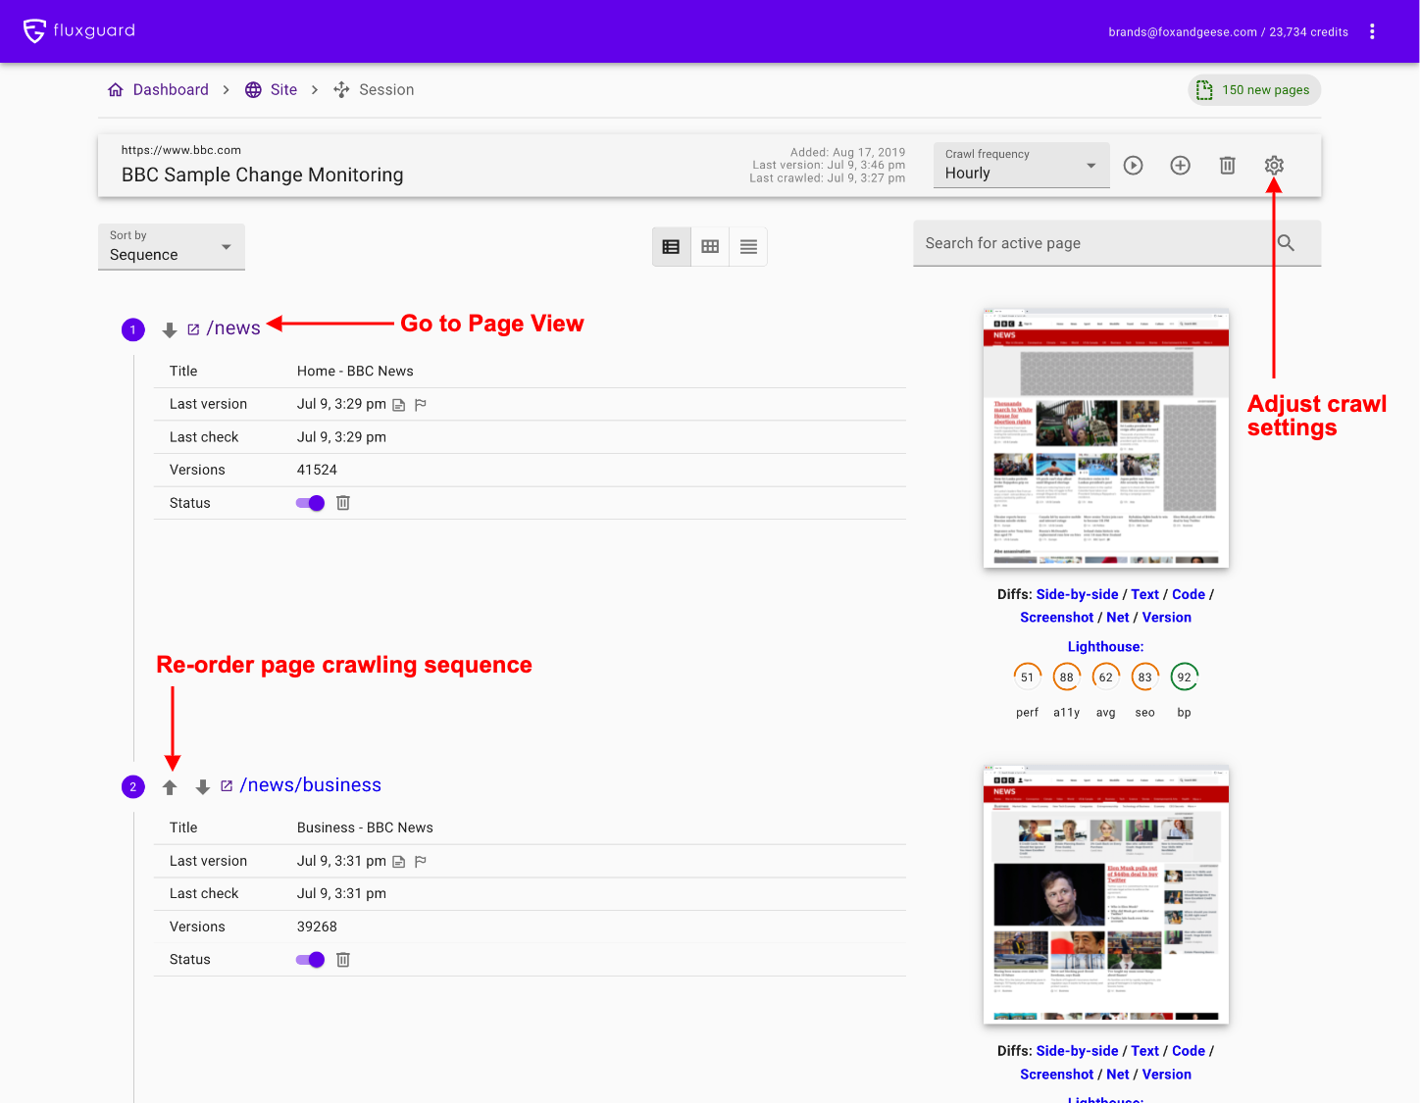Open Net diff for /news/business
This screenshot has height=1103, width=1420.
[x=1118, y=1075]
